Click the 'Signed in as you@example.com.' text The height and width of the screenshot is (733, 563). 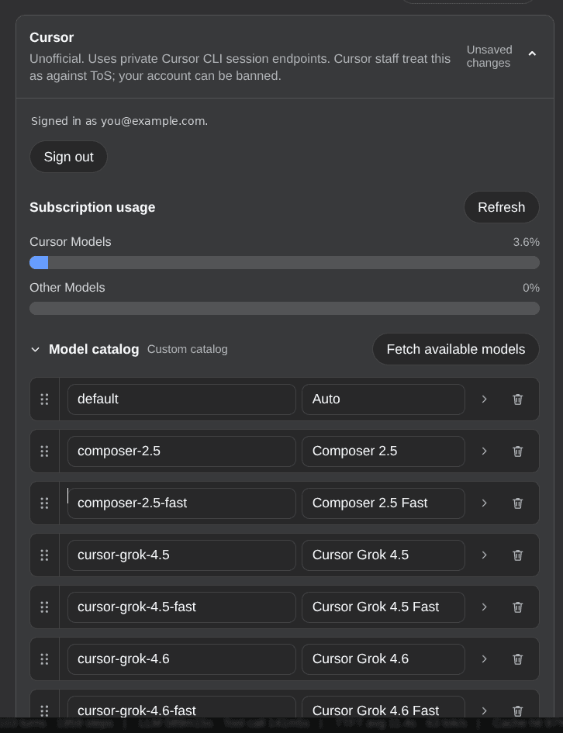pyautogui.click(x=119, y=121)
